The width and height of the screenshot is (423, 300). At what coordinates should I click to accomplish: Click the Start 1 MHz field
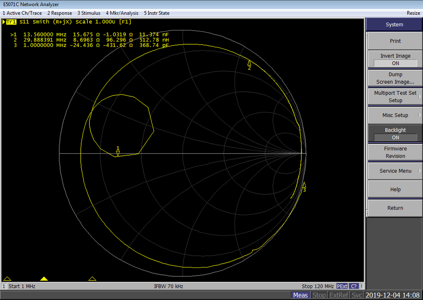22,286
